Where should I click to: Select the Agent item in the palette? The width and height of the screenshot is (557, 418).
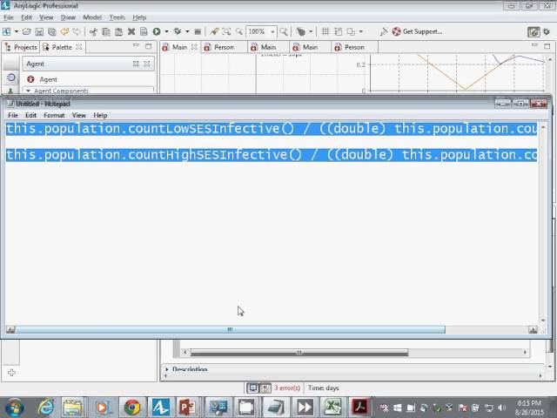[48, 79]
